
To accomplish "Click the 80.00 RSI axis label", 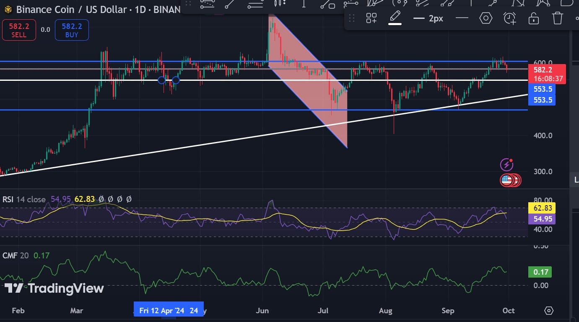I will (543, 200).
